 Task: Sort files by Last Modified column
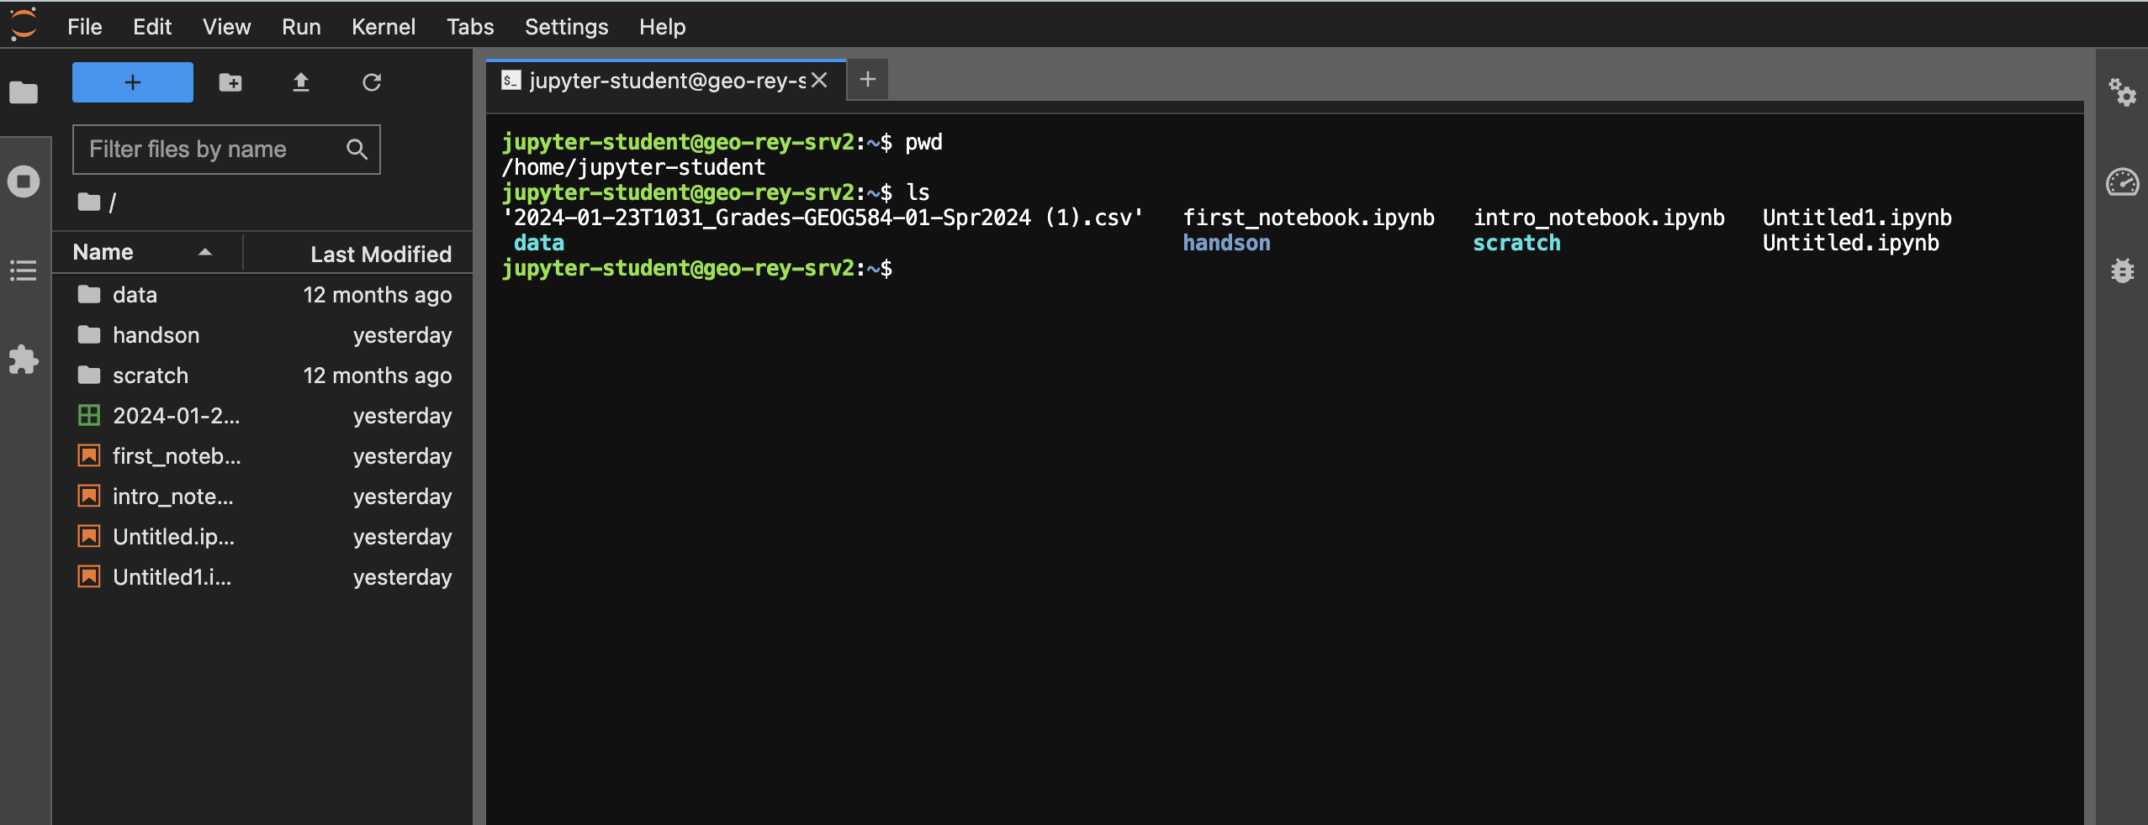tap(380, 254)
